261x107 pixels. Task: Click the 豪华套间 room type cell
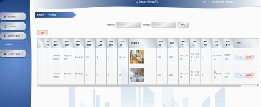(x=78, y=57)
